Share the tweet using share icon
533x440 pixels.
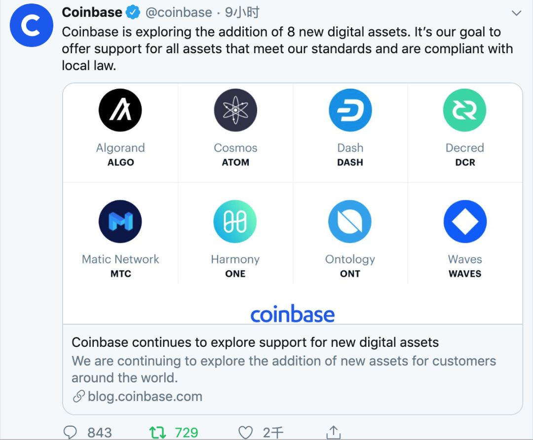334,433
